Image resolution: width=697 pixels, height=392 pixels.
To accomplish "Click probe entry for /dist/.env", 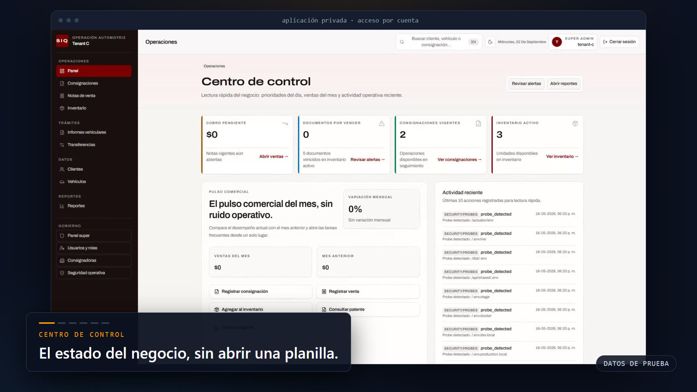I will point(509,255).
